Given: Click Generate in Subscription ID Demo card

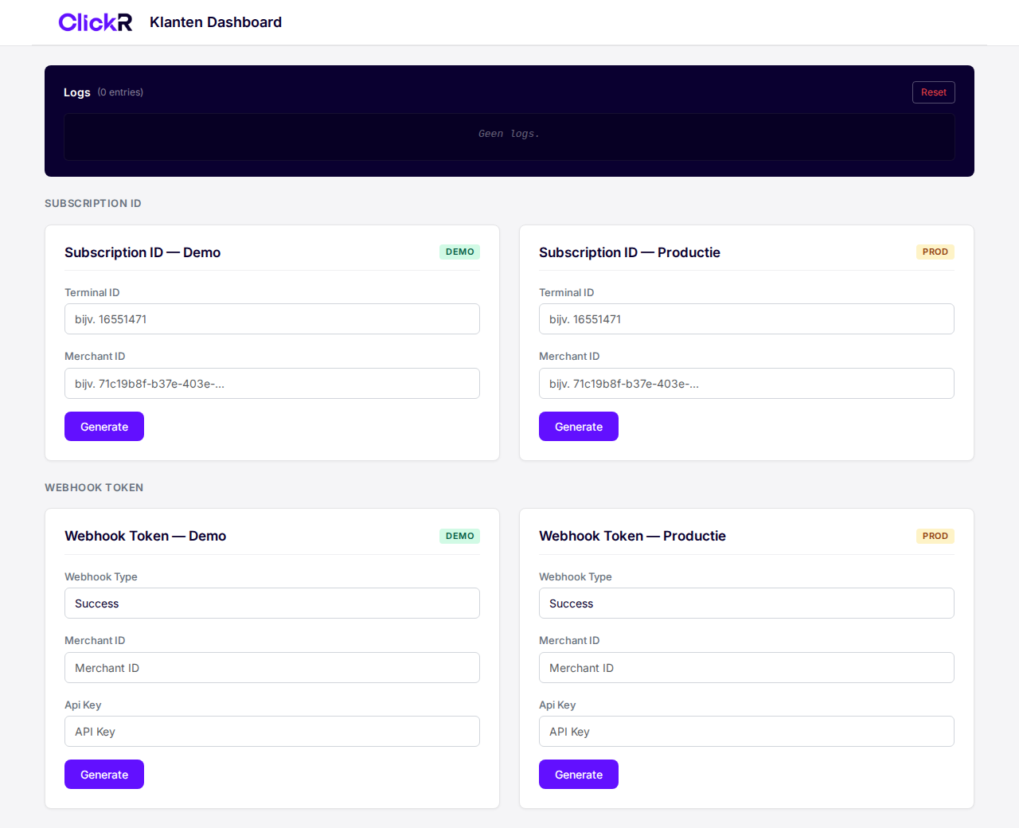Looking at the screenshot, I should pyautogui.click(x=104, y=427).
